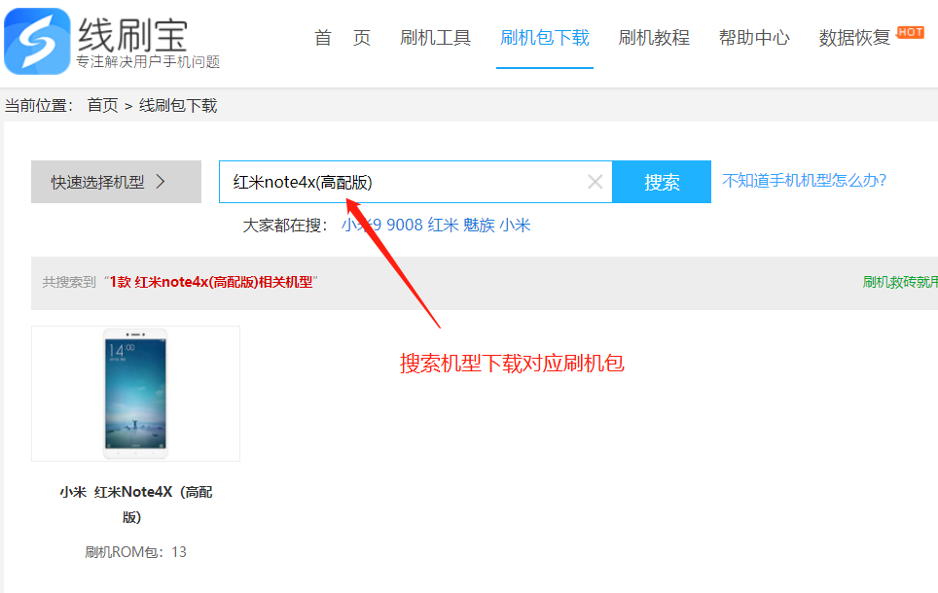
Task: Clear the search box with the X icon
Action: 595,182
